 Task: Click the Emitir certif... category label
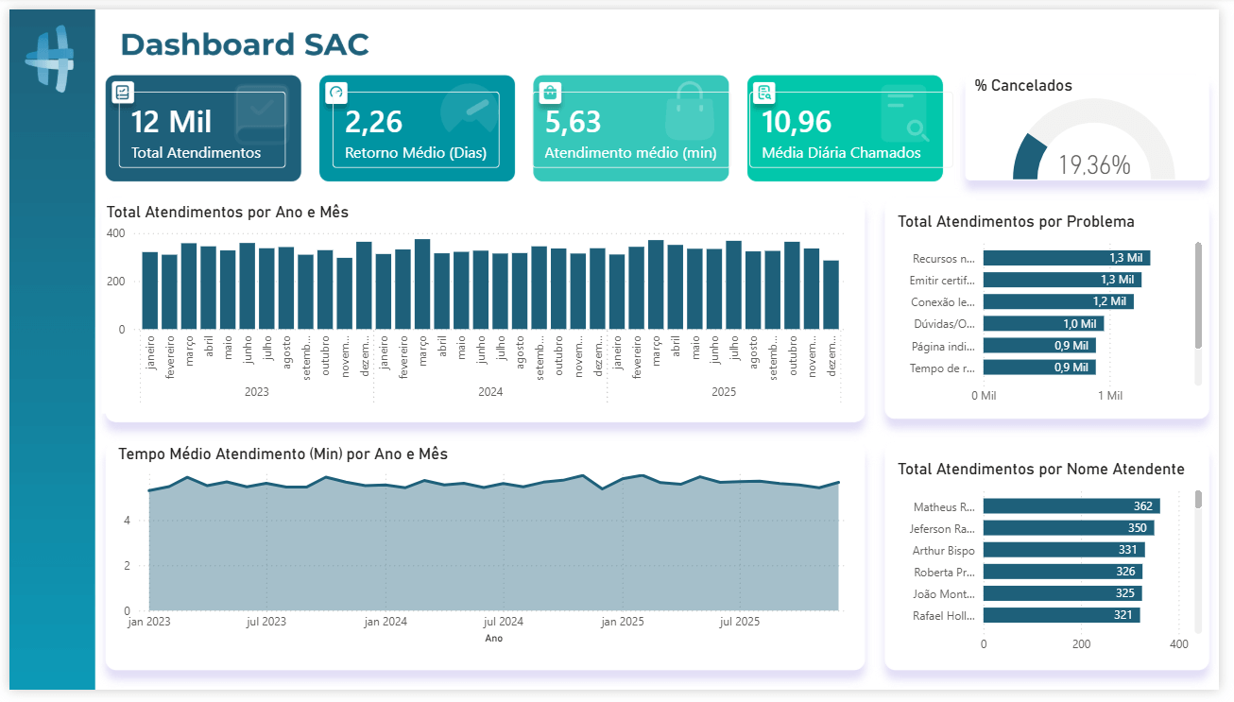tap(942, 280)
